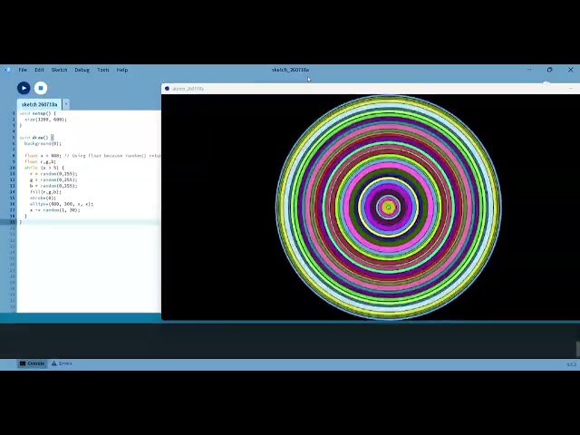This screenshot has width=580, height=435.
Task: Click the center of the concentric circles canvas
Action: click(389, 208)
